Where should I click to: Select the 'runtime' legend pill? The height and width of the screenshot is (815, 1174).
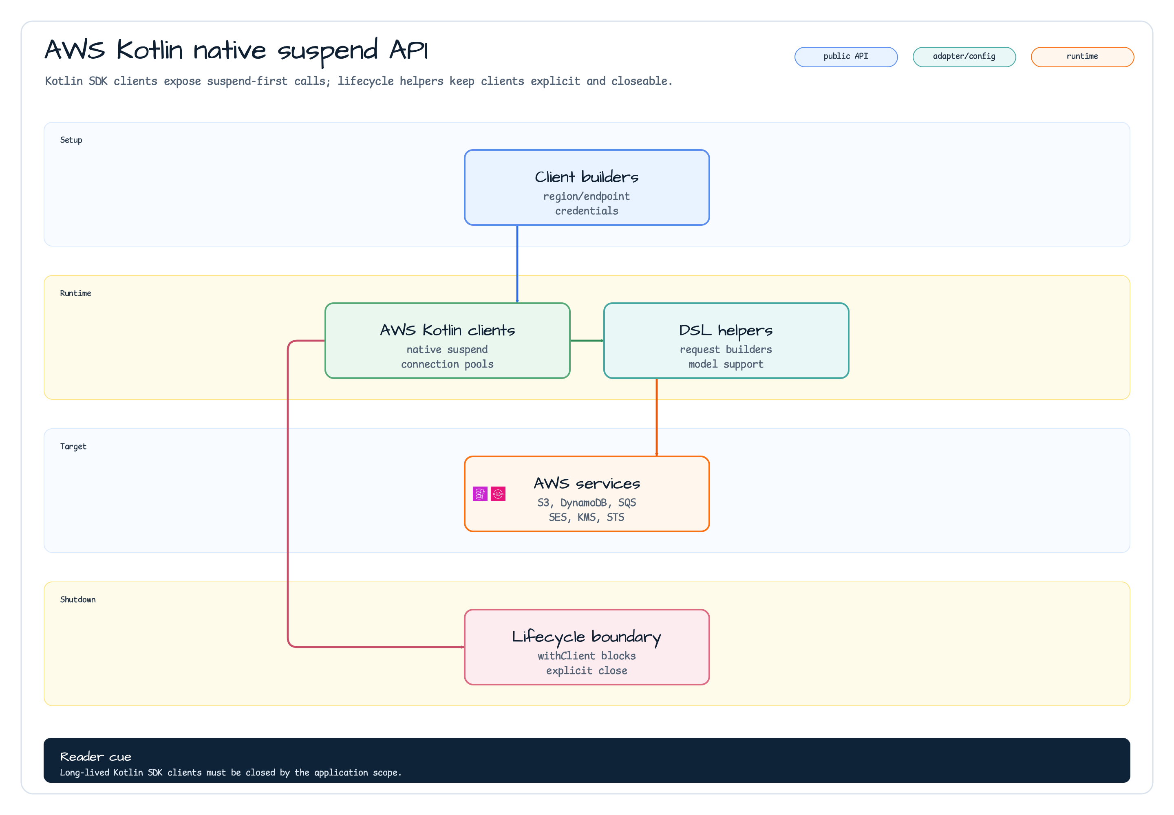click(1082, 57)
